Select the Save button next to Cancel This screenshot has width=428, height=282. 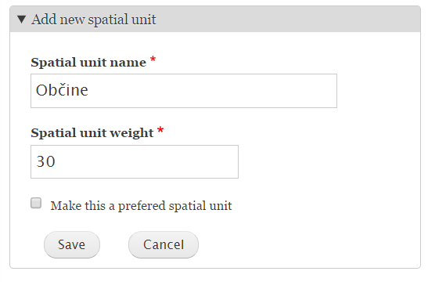tap(72, 244)
